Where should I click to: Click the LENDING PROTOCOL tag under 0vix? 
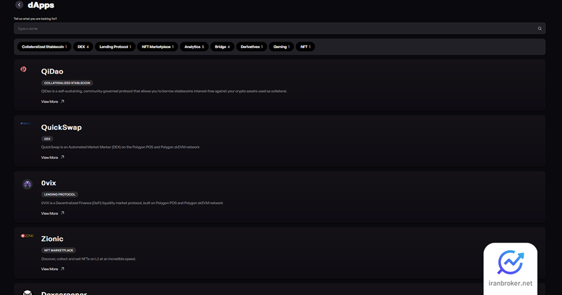[x=59, y=195]
